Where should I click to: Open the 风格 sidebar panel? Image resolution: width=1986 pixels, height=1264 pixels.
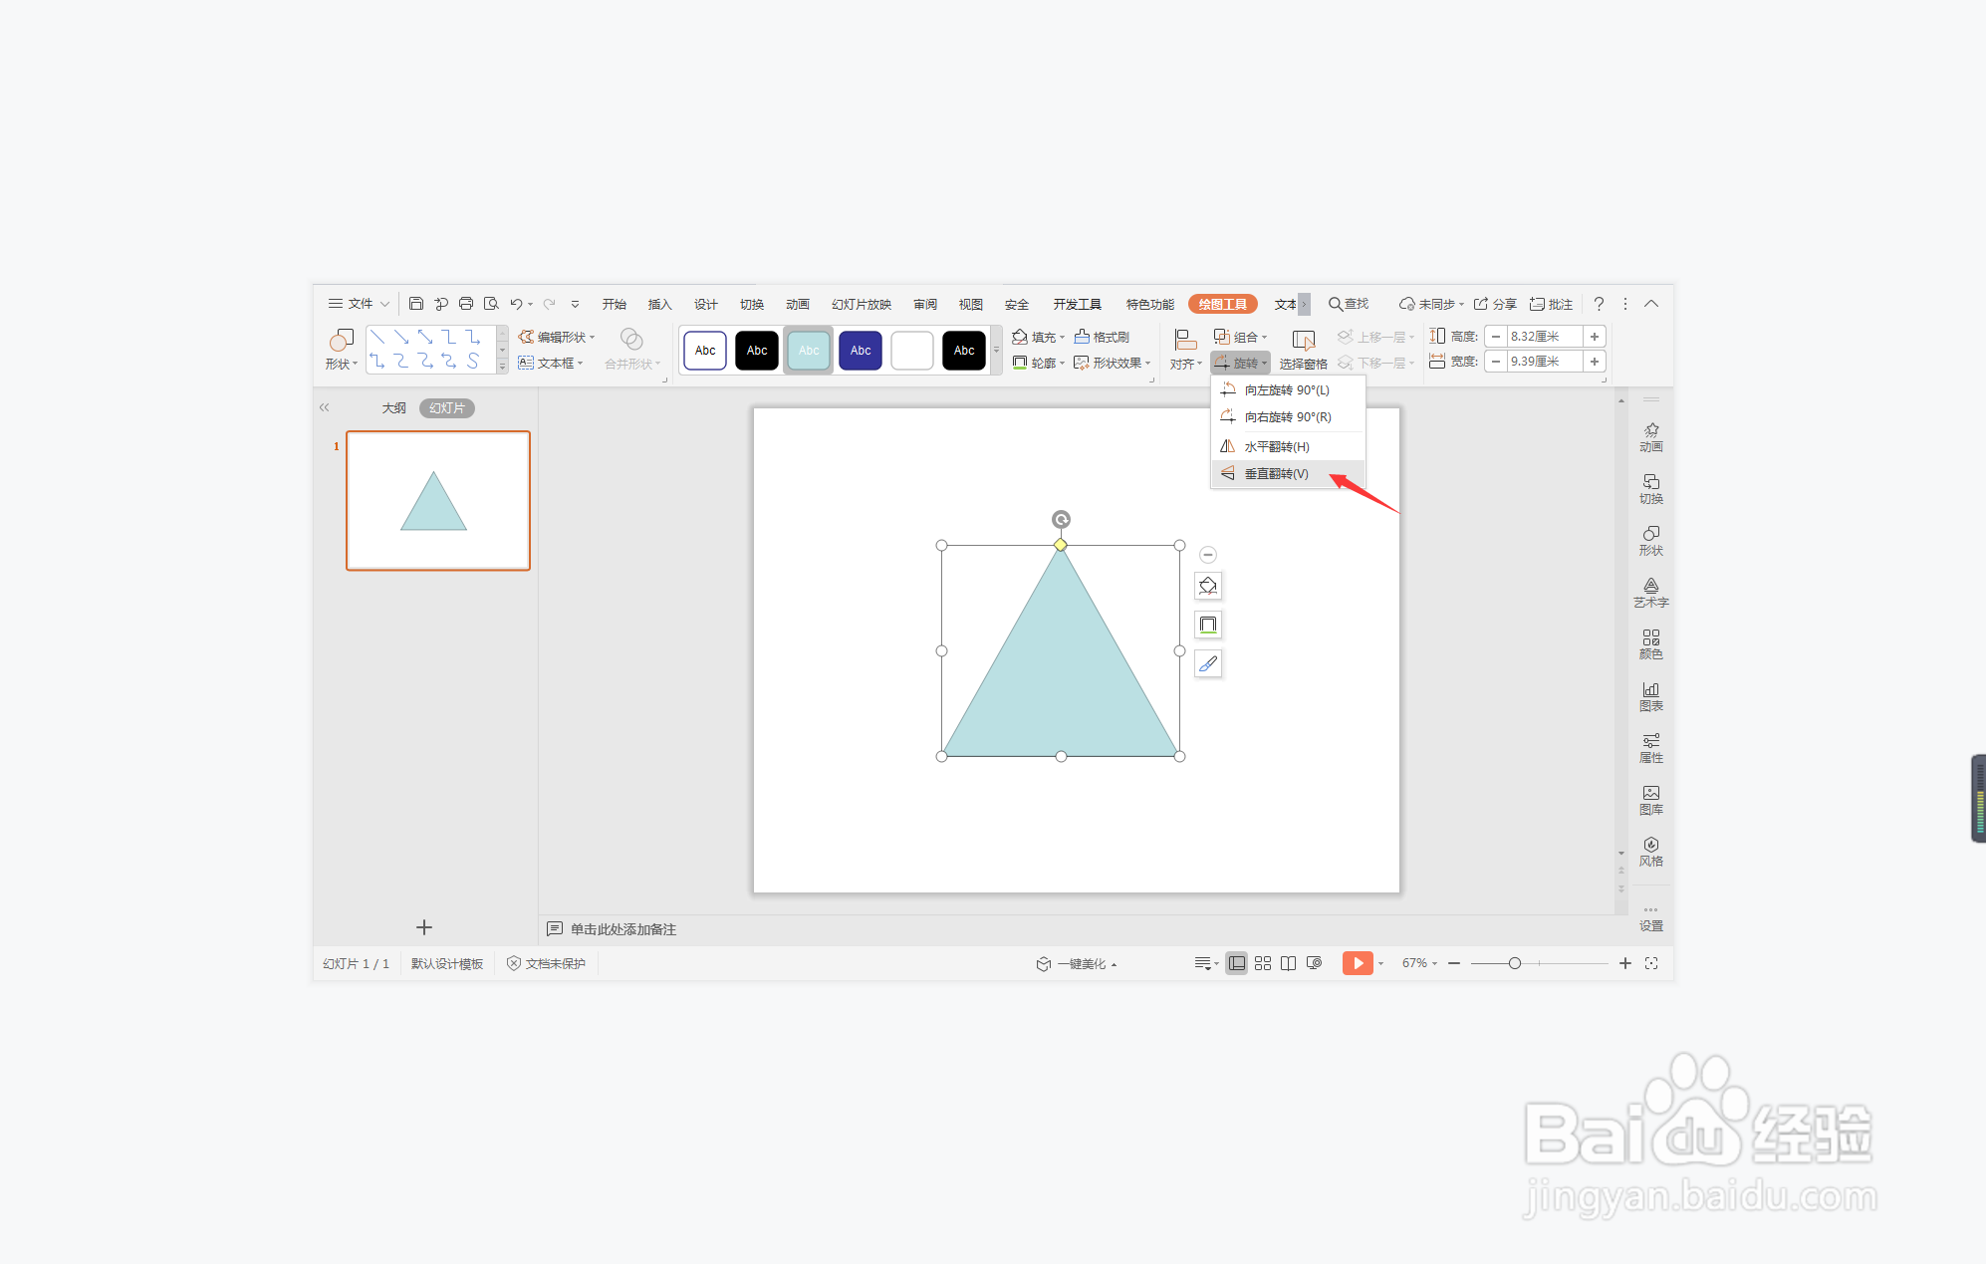tap(1651, 852)
